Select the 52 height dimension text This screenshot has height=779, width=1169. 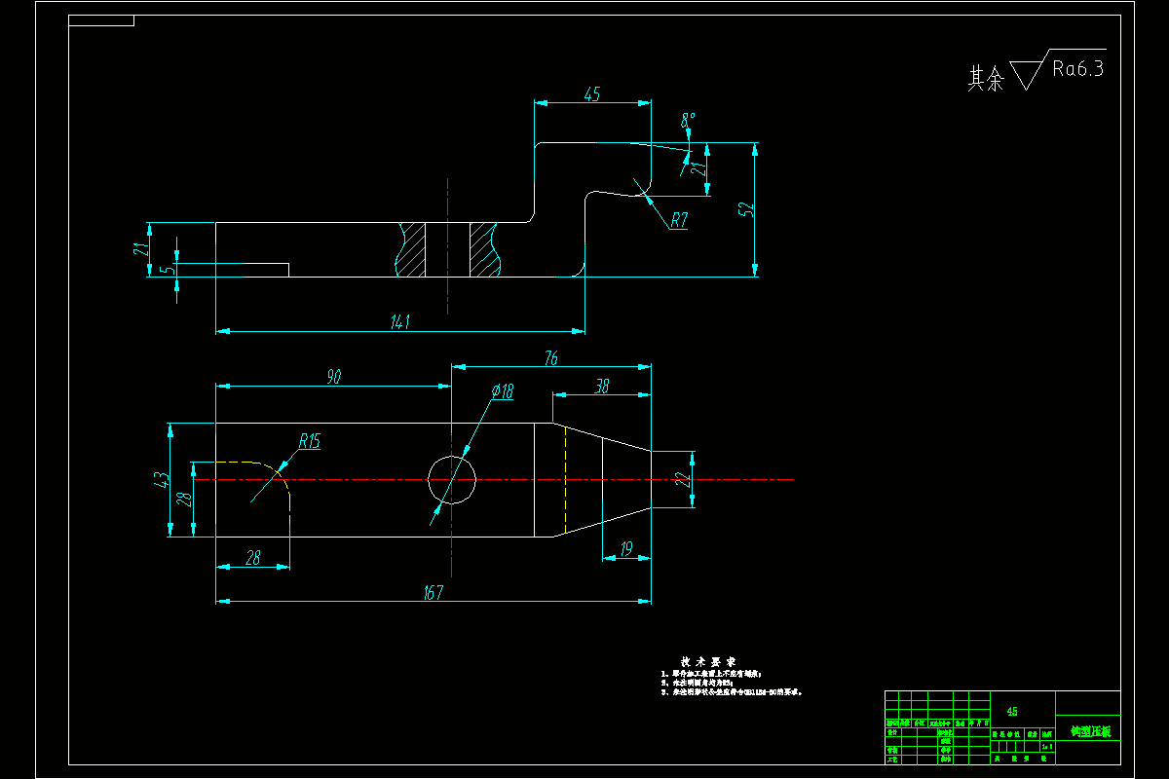pos(745,209)
